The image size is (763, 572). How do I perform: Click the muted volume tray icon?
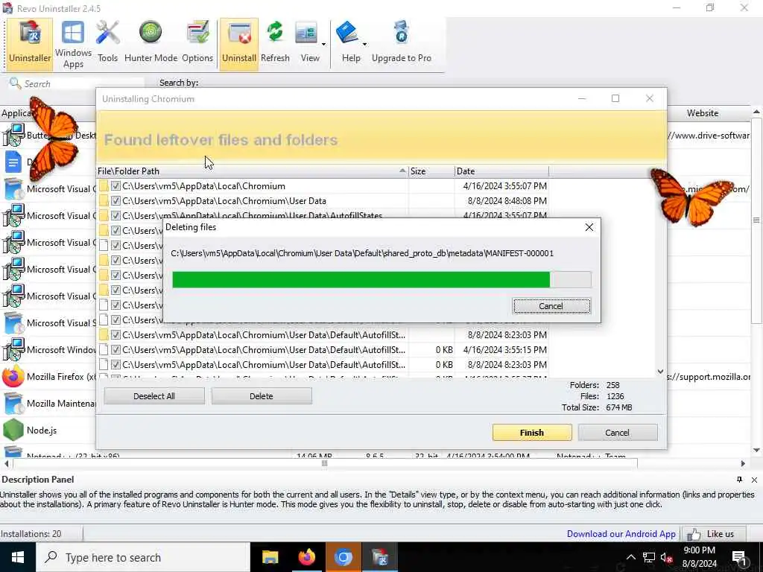(x=667, y=557)
